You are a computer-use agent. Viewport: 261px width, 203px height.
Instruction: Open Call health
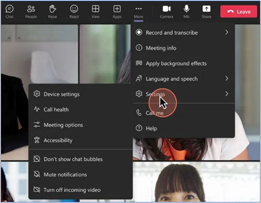click(x=81, y=109)
